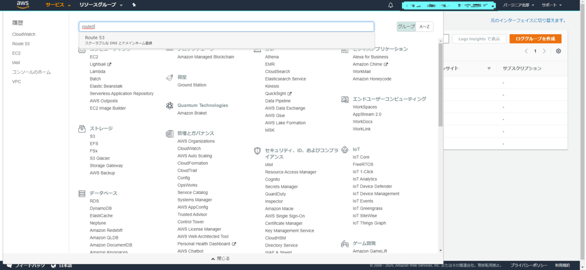Click the settings gear icon in CloudWatch panel

[x=559, y=51]
